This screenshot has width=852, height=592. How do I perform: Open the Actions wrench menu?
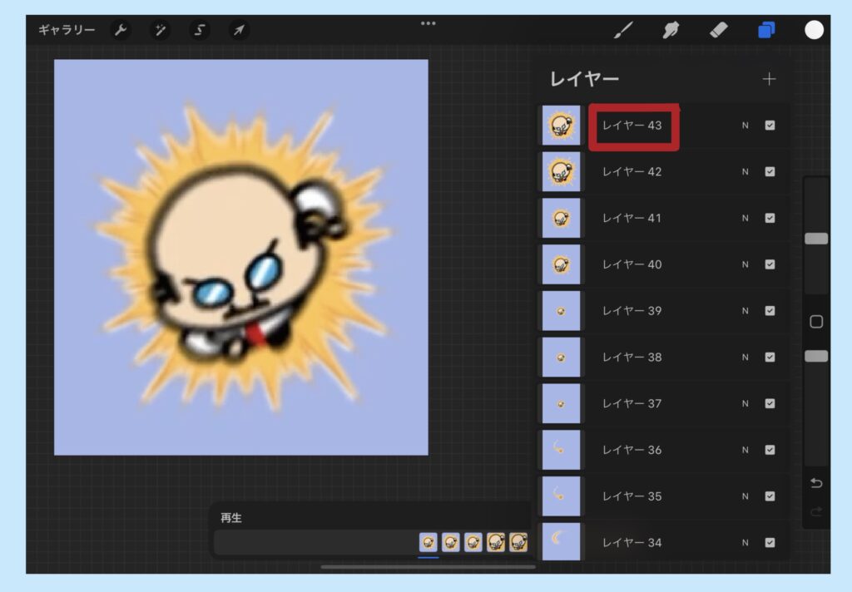click(x=120, y=30)
